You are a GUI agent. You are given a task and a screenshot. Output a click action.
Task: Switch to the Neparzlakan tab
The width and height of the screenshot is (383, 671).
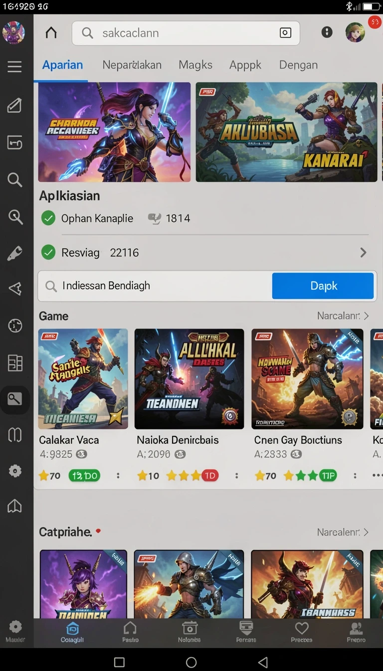point(132,65)
